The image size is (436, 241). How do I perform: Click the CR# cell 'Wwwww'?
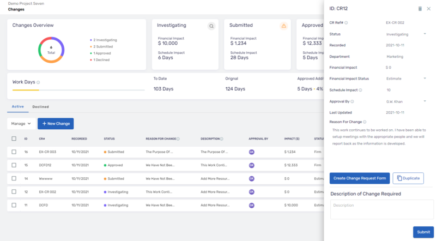coord(46,179)
